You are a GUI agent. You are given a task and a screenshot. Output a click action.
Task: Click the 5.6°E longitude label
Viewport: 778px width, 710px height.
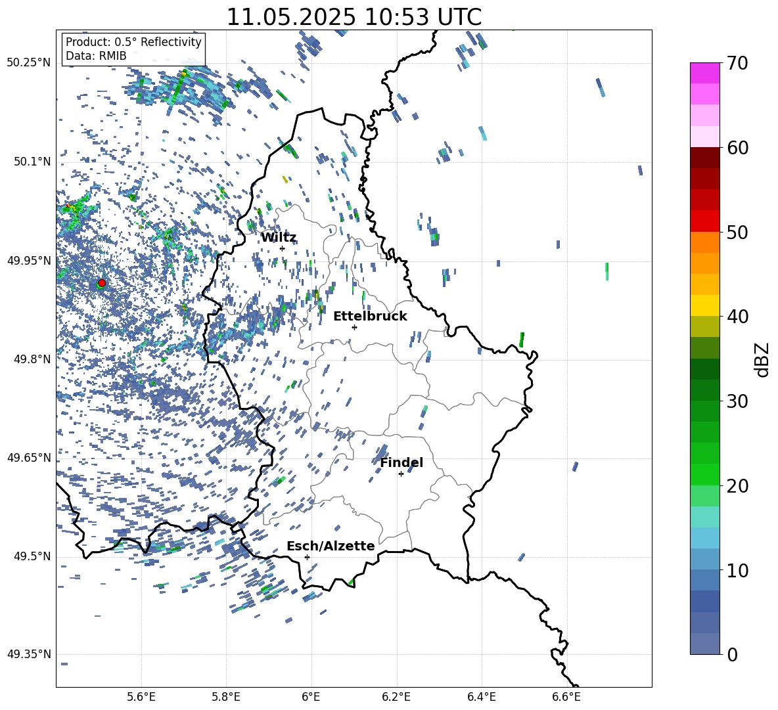pos(141,697)
